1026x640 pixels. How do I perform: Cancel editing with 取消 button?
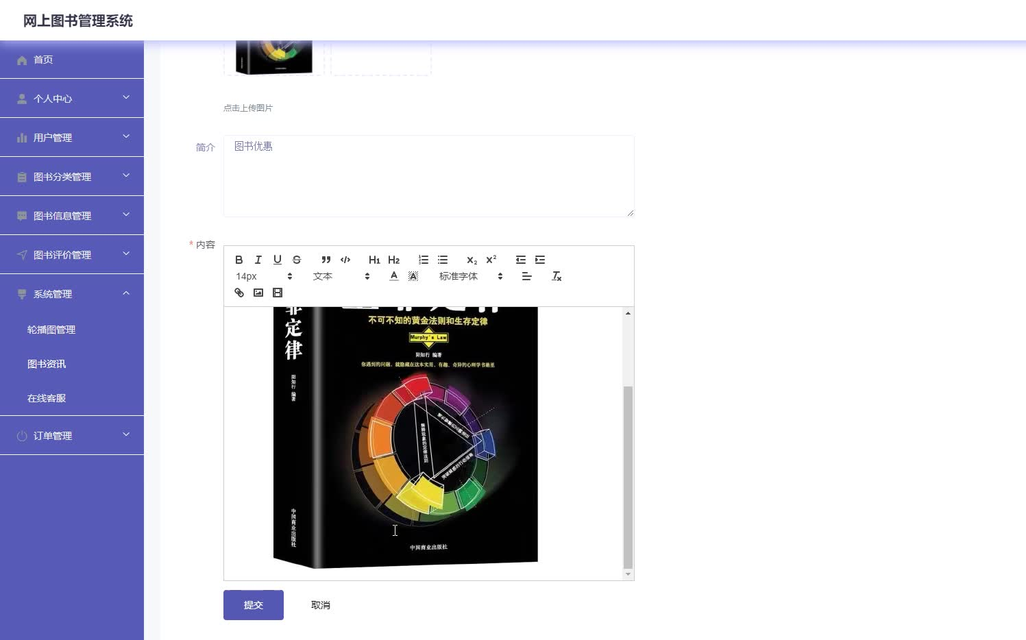321,605
